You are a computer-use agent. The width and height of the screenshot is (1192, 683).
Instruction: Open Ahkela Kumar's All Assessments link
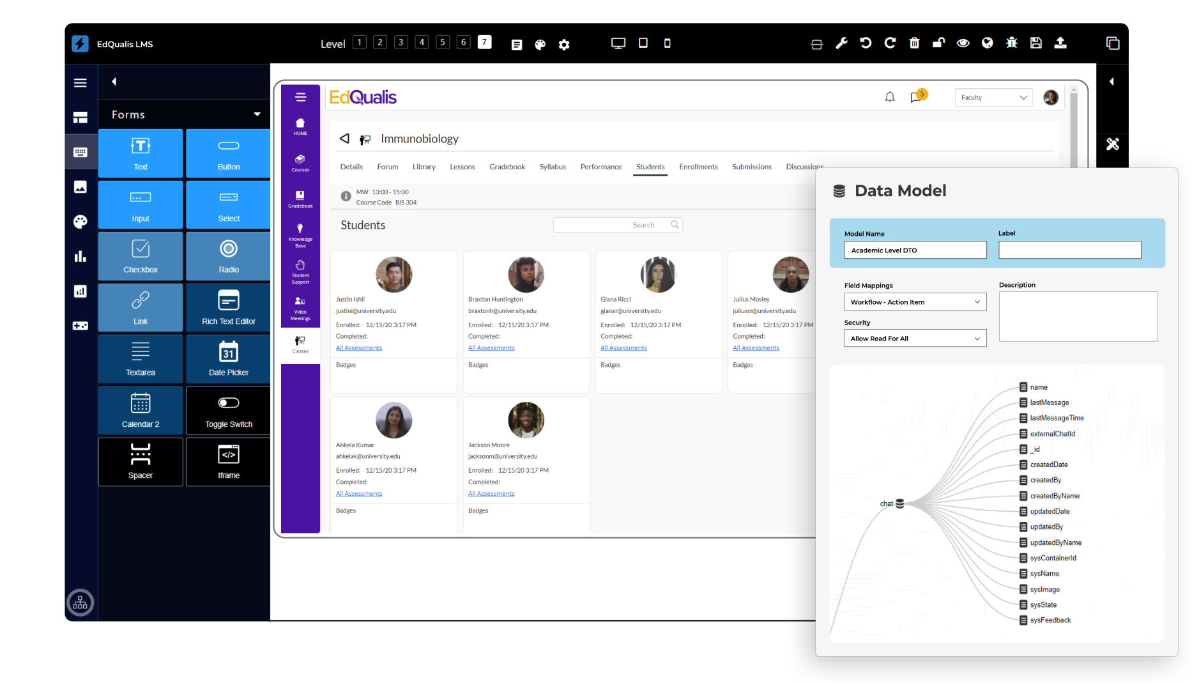point(359,493)
